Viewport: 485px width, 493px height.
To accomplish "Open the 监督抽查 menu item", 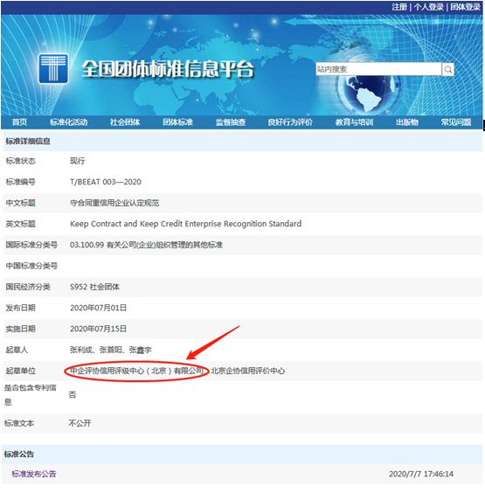I will click(231, 122).
